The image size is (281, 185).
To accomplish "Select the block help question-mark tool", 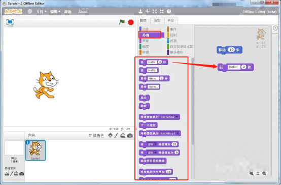I will (x=169, y=12).
